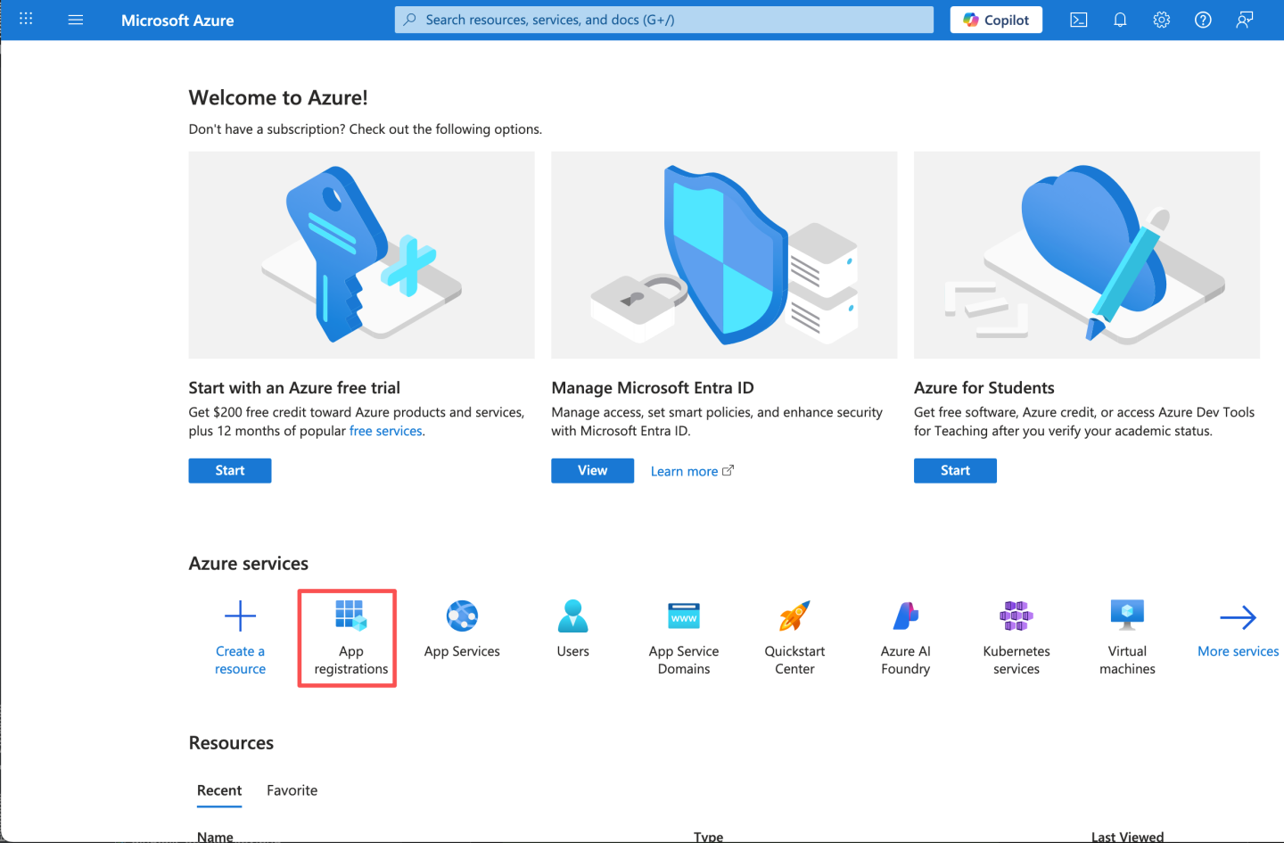1284x843 pixels.
Task: Click the 'Welcome to Azure!' heading
Action: pos(278,98)
